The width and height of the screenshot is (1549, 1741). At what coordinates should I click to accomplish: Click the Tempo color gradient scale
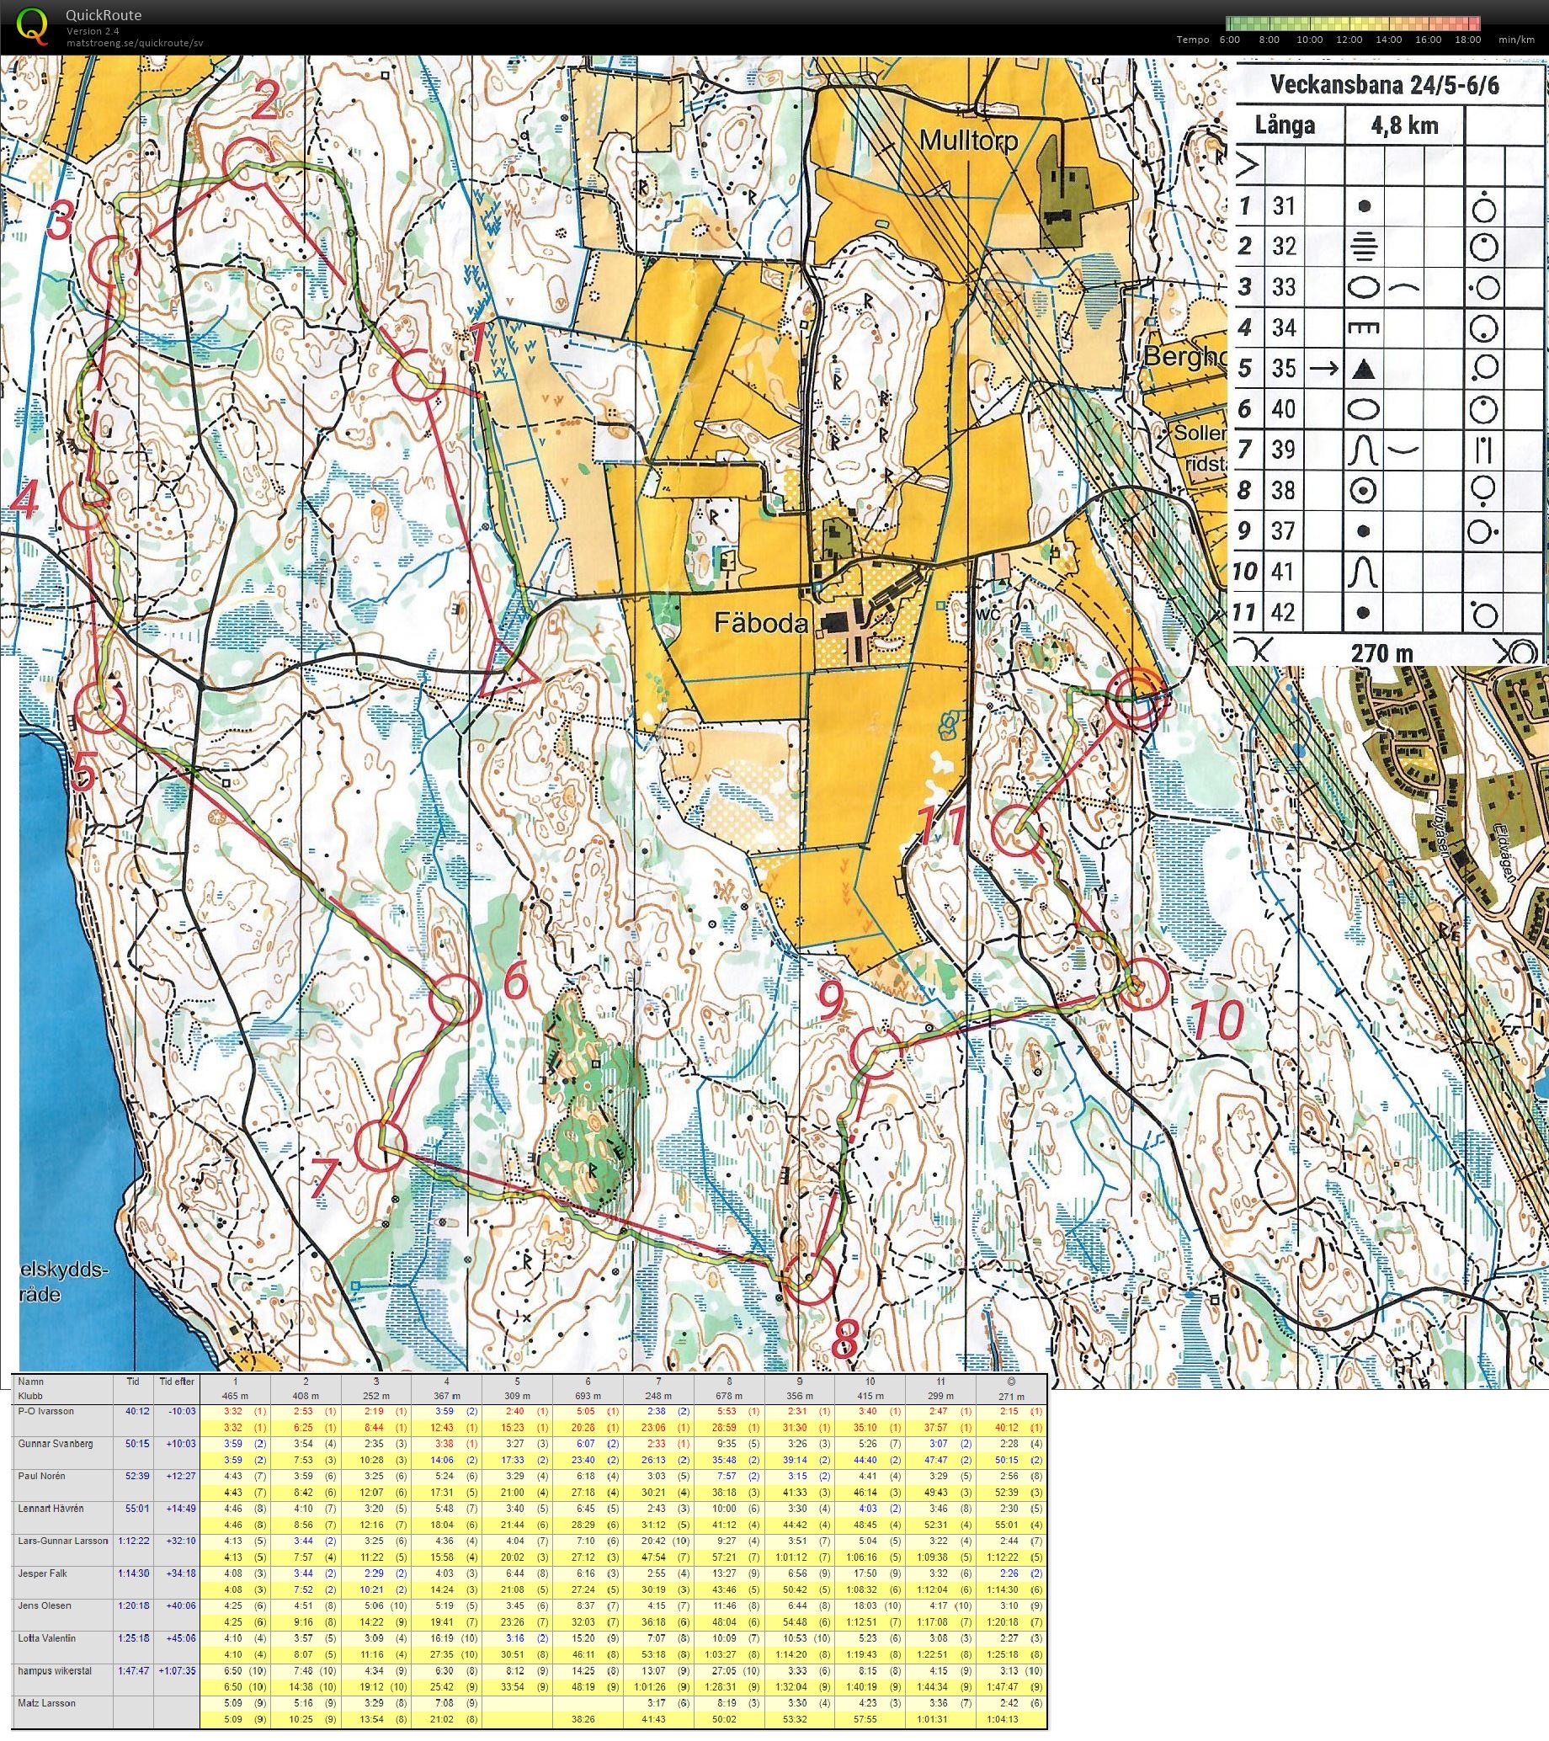1353,23
